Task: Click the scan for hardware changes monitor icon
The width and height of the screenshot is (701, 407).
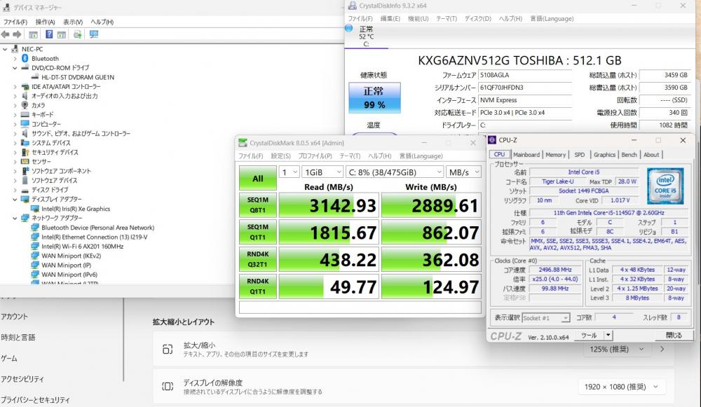Action: click(94, 34)
